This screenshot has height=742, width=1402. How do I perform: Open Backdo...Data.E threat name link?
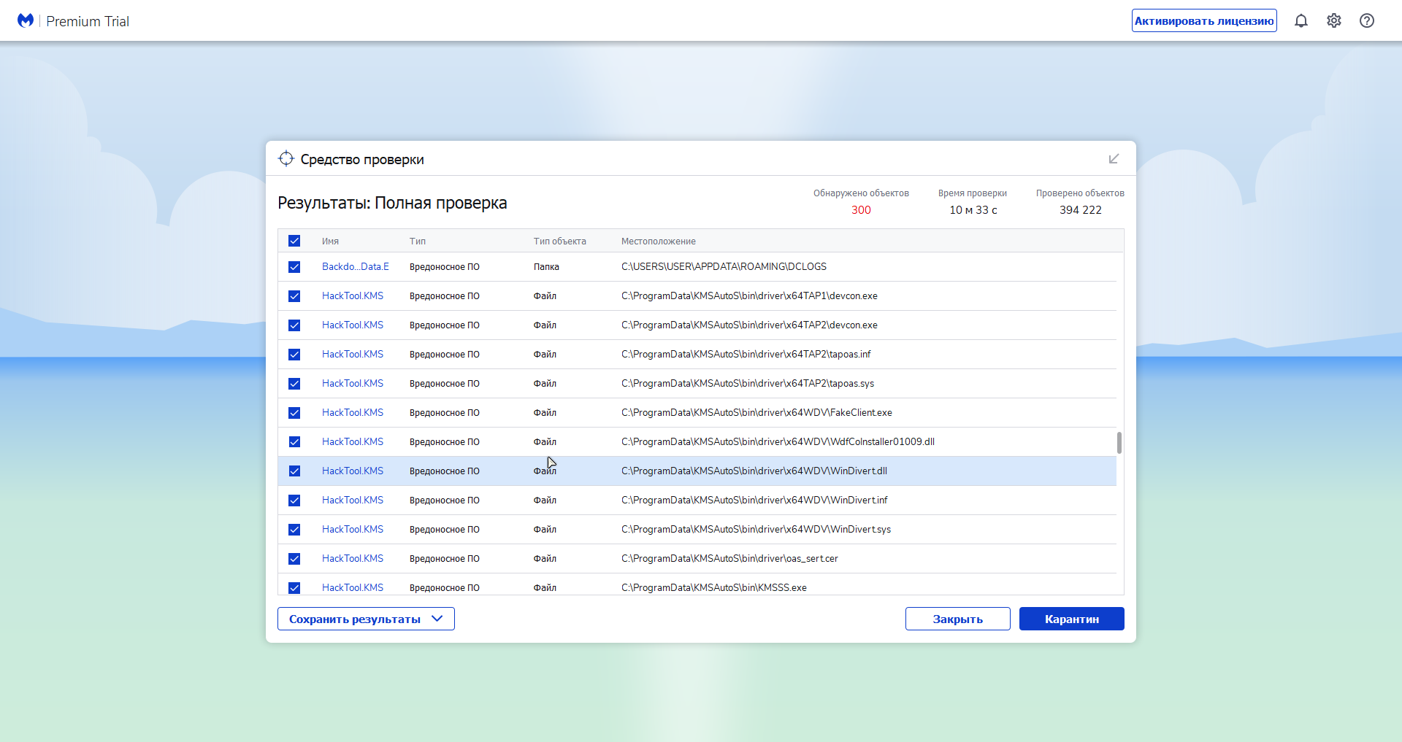point(356,266)
